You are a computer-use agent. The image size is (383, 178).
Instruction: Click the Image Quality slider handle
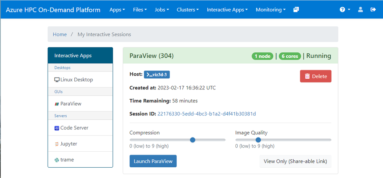258,140
